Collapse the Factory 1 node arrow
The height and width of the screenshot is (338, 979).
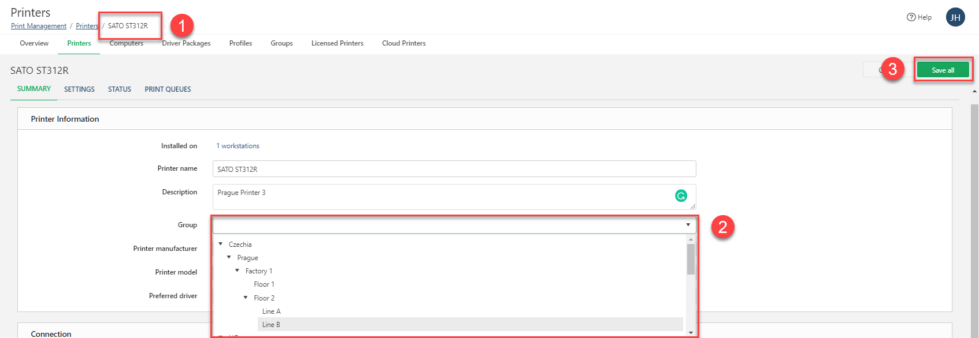click(x=237, y=271)
